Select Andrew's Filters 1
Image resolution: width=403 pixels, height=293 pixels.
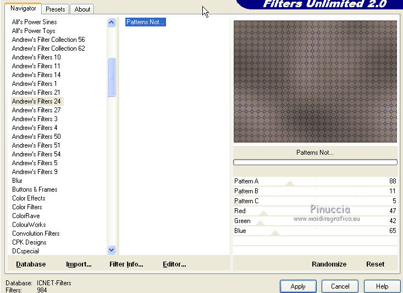tap(35, 84)
